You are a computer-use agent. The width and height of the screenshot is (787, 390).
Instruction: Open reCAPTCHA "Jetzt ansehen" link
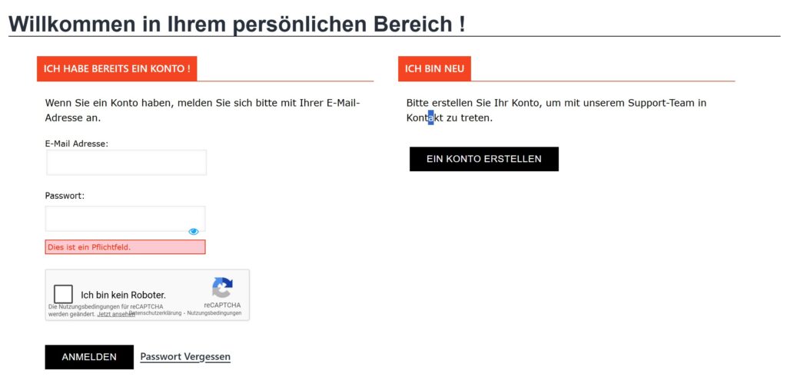115,314
